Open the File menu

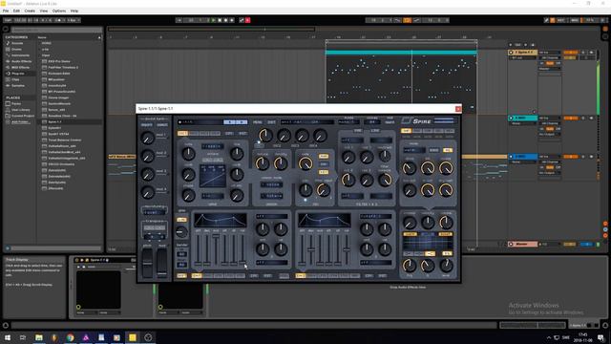click(x=6, y=11)
